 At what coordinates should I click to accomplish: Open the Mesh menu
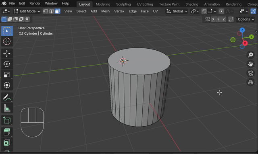(105, 11)
